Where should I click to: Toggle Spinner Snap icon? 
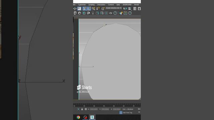(98, 9)
